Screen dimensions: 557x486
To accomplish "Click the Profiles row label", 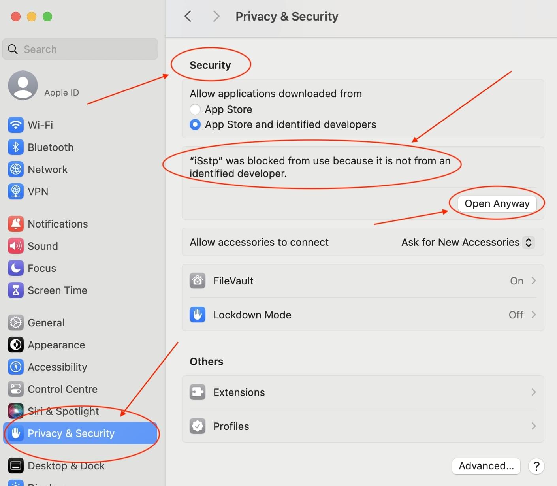I will 231,426.
